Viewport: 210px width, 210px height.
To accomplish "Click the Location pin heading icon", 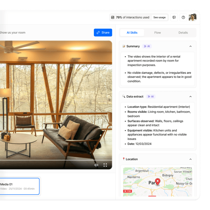I will pyautogui.click(x=124, y=159).
